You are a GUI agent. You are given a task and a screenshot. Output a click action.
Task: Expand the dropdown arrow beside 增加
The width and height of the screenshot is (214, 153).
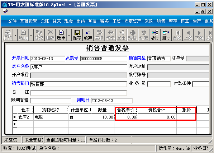tap(31, 35)
